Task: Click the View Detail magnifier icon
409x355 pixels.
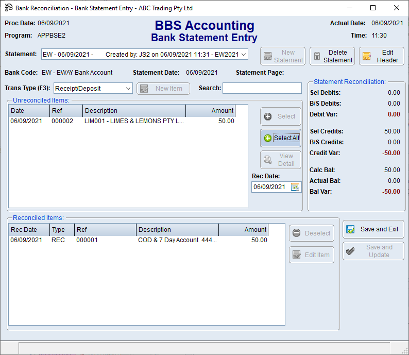Action: tap(268, 160)
